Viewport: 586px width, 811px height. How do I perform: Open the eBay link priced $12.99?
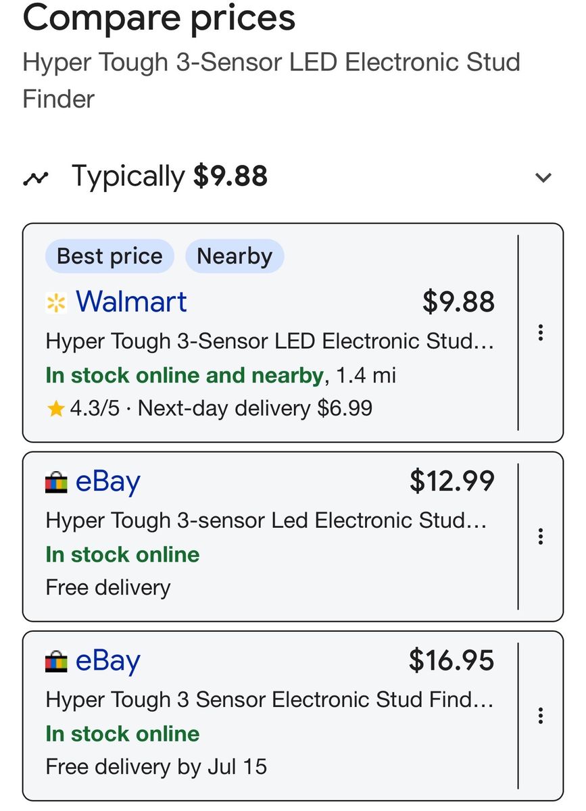click(x=108, y=482)
